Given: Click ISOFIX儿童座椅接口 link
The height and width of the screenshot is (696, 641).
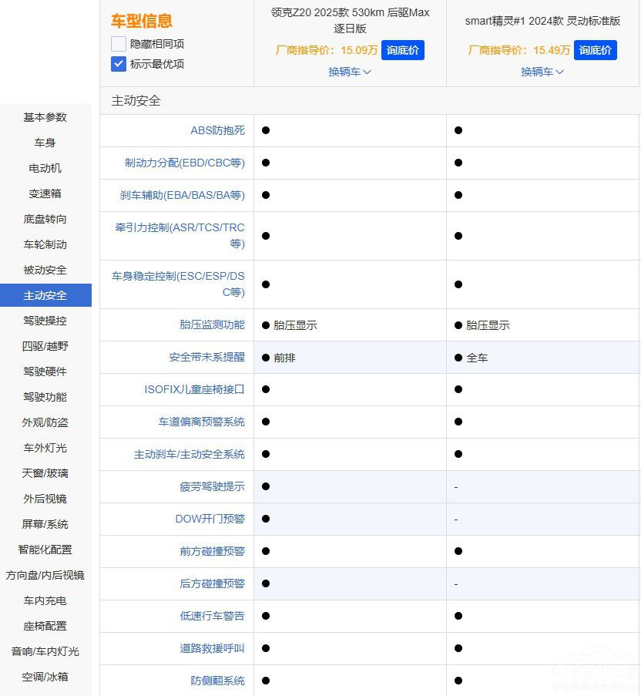Looking at the screenshot, I should pos(194,389).
